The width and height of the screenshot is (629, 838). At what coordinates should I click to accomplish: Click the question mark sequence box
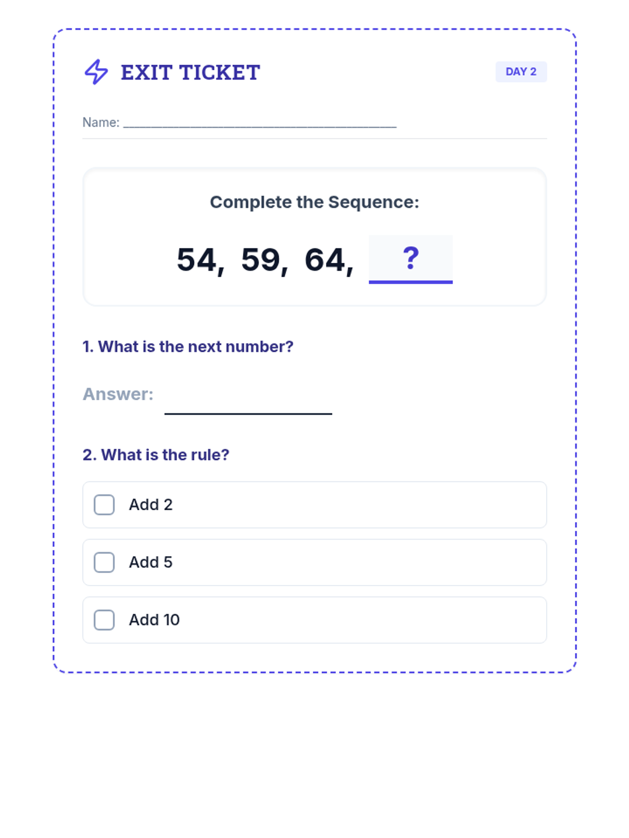(411, 259)
